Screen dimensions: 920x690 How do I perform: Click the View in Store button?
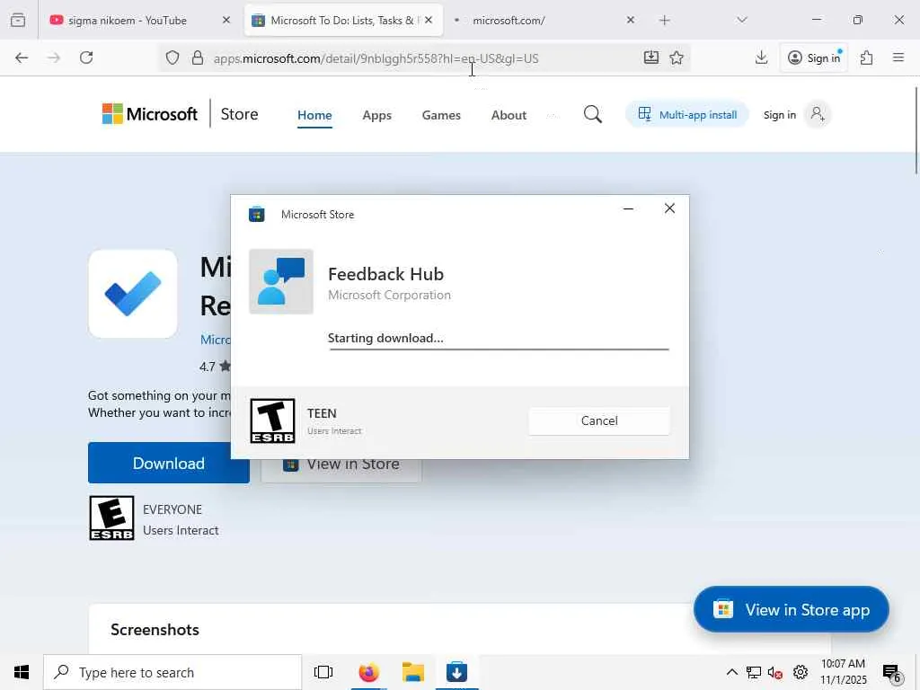point(341,464)
